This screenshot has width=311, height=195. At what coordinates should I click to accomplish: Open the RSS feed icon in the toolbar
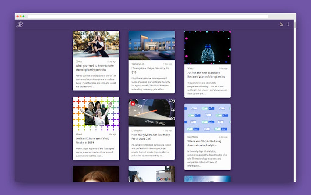281,24
